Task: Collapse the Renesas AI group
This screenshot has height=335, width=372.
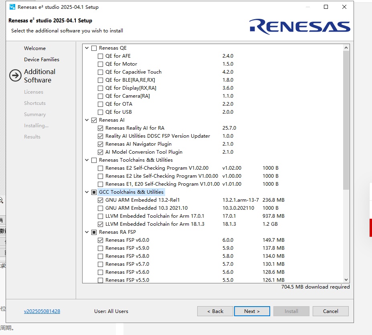Action: pos(87,120)
